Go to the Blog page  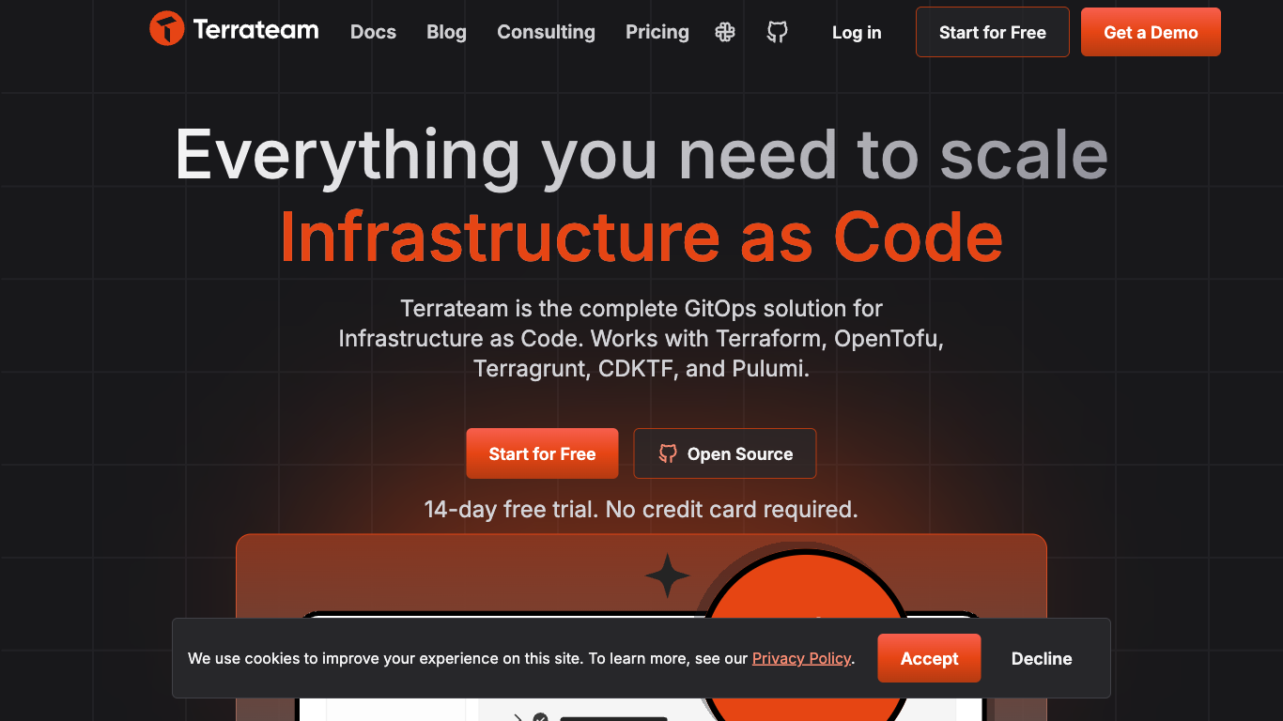pos(446,32)
